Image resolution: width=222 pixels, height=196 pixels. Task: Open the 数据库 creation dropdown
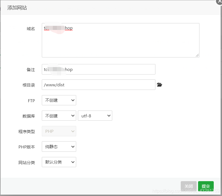point(59,115)
